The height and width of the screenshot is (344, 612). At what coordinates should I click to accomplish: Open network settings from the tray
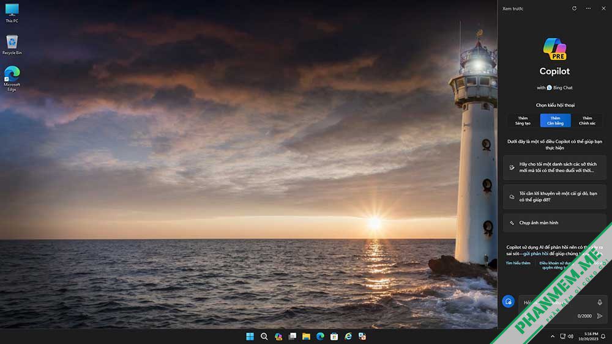[x=562, y=336]
